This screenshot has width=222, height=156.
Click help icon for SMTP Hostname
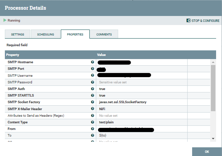92,62
